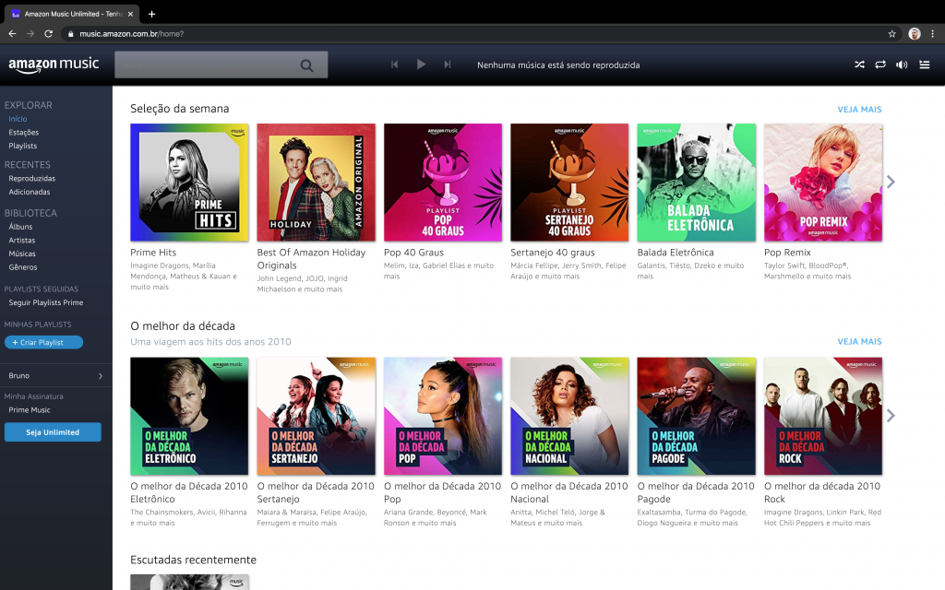Open the Prime Hits playlist cover
The image size is (945, 590).
coord(189,183)
